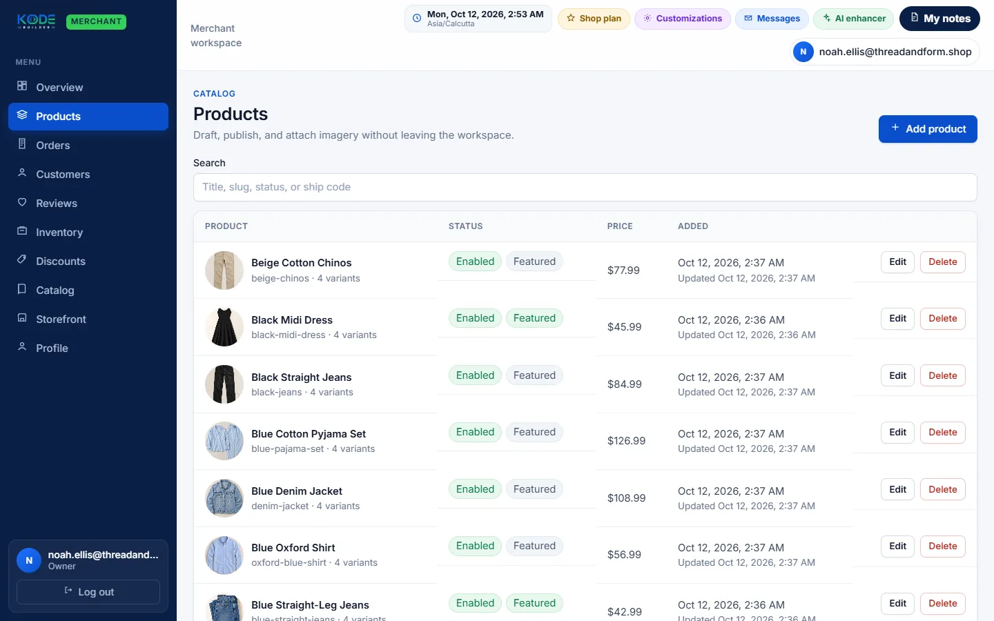Go to Orders in the menu
The image size is (994, 621).
88,145
